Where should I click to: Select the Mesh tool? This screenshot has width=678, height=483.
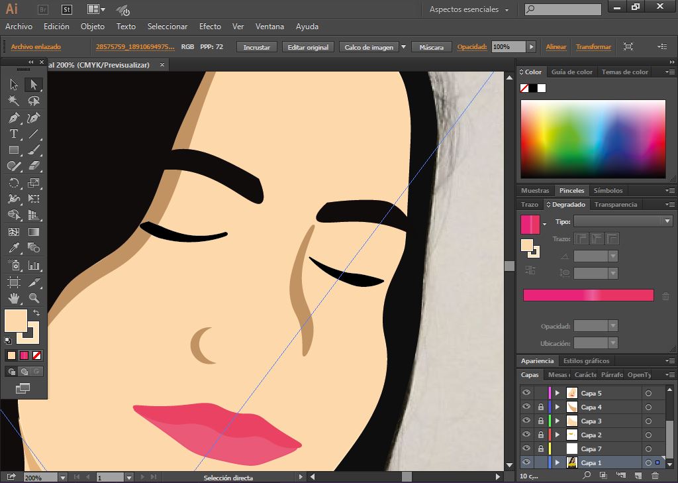click(14, 232)
